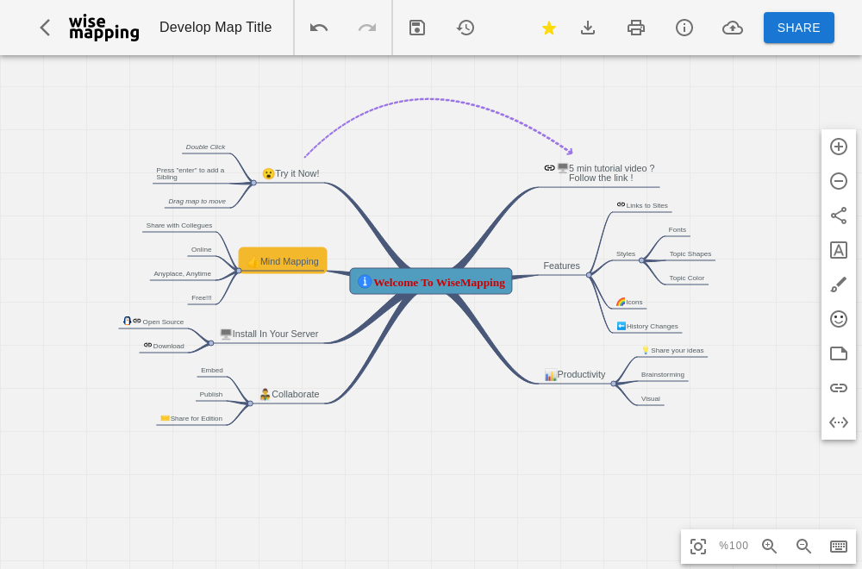Screen dimensions: 862x569
Task: Select the Brainstorming node
Action: click(662, 375)
